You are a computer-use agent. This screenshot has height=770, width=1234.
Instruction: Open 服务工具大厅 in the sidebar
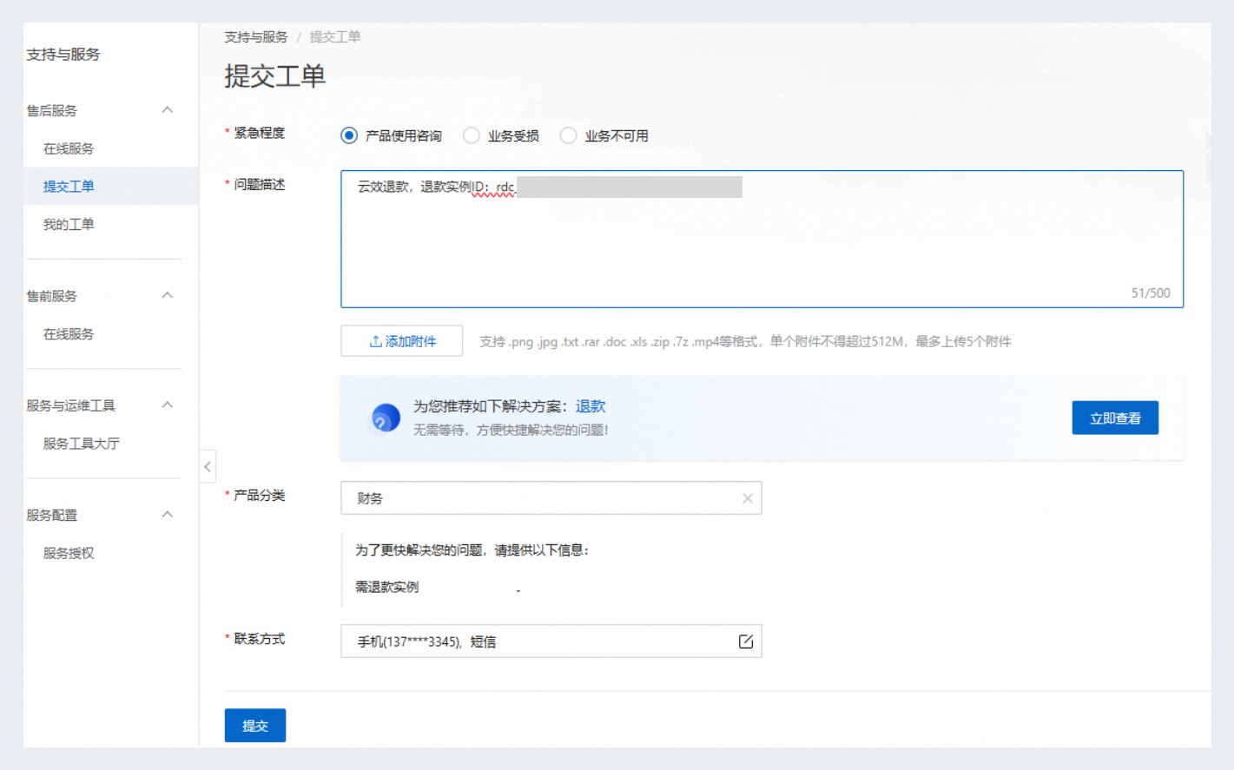82,444
